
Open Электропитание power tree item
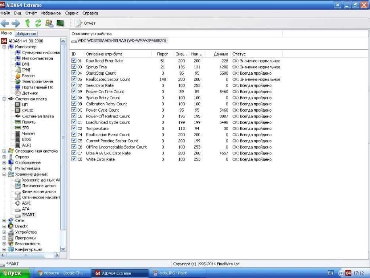click(34, 81)
